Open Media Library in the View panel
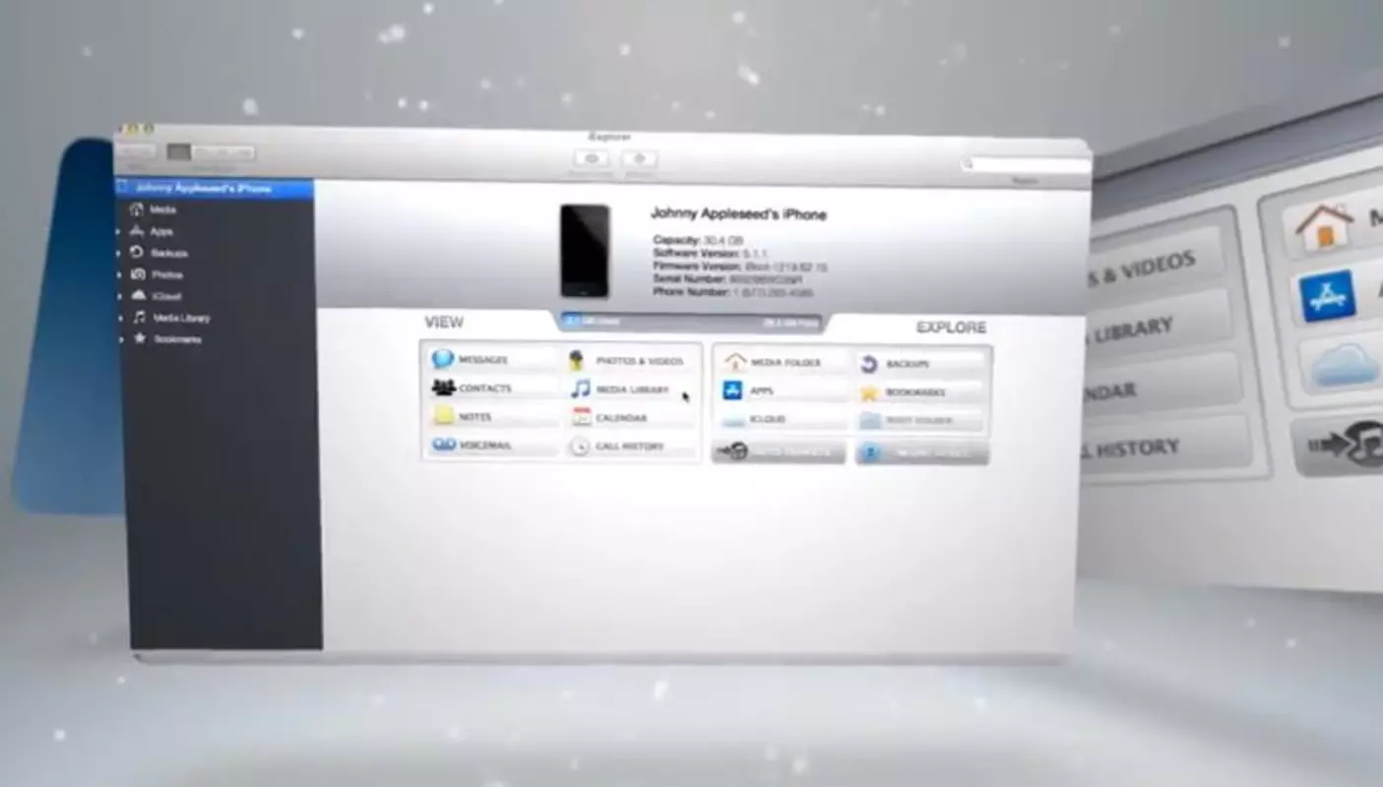 pyautogui.click(x=631, y=390)
